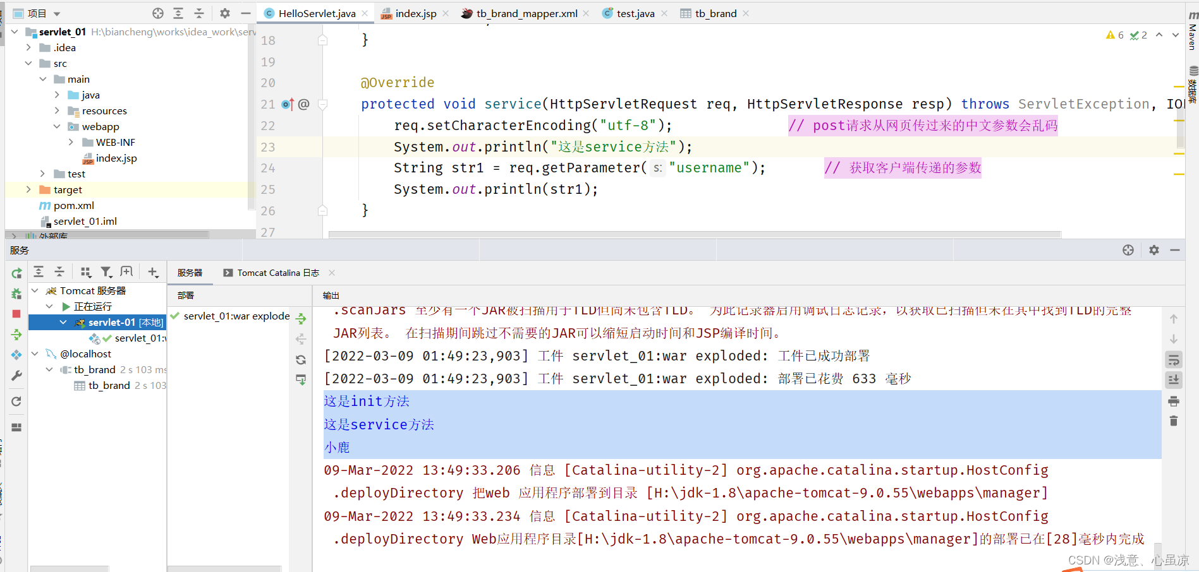Select pom.xml in project tree
The width and height of the screenshot is (1199, 572).
66,205
